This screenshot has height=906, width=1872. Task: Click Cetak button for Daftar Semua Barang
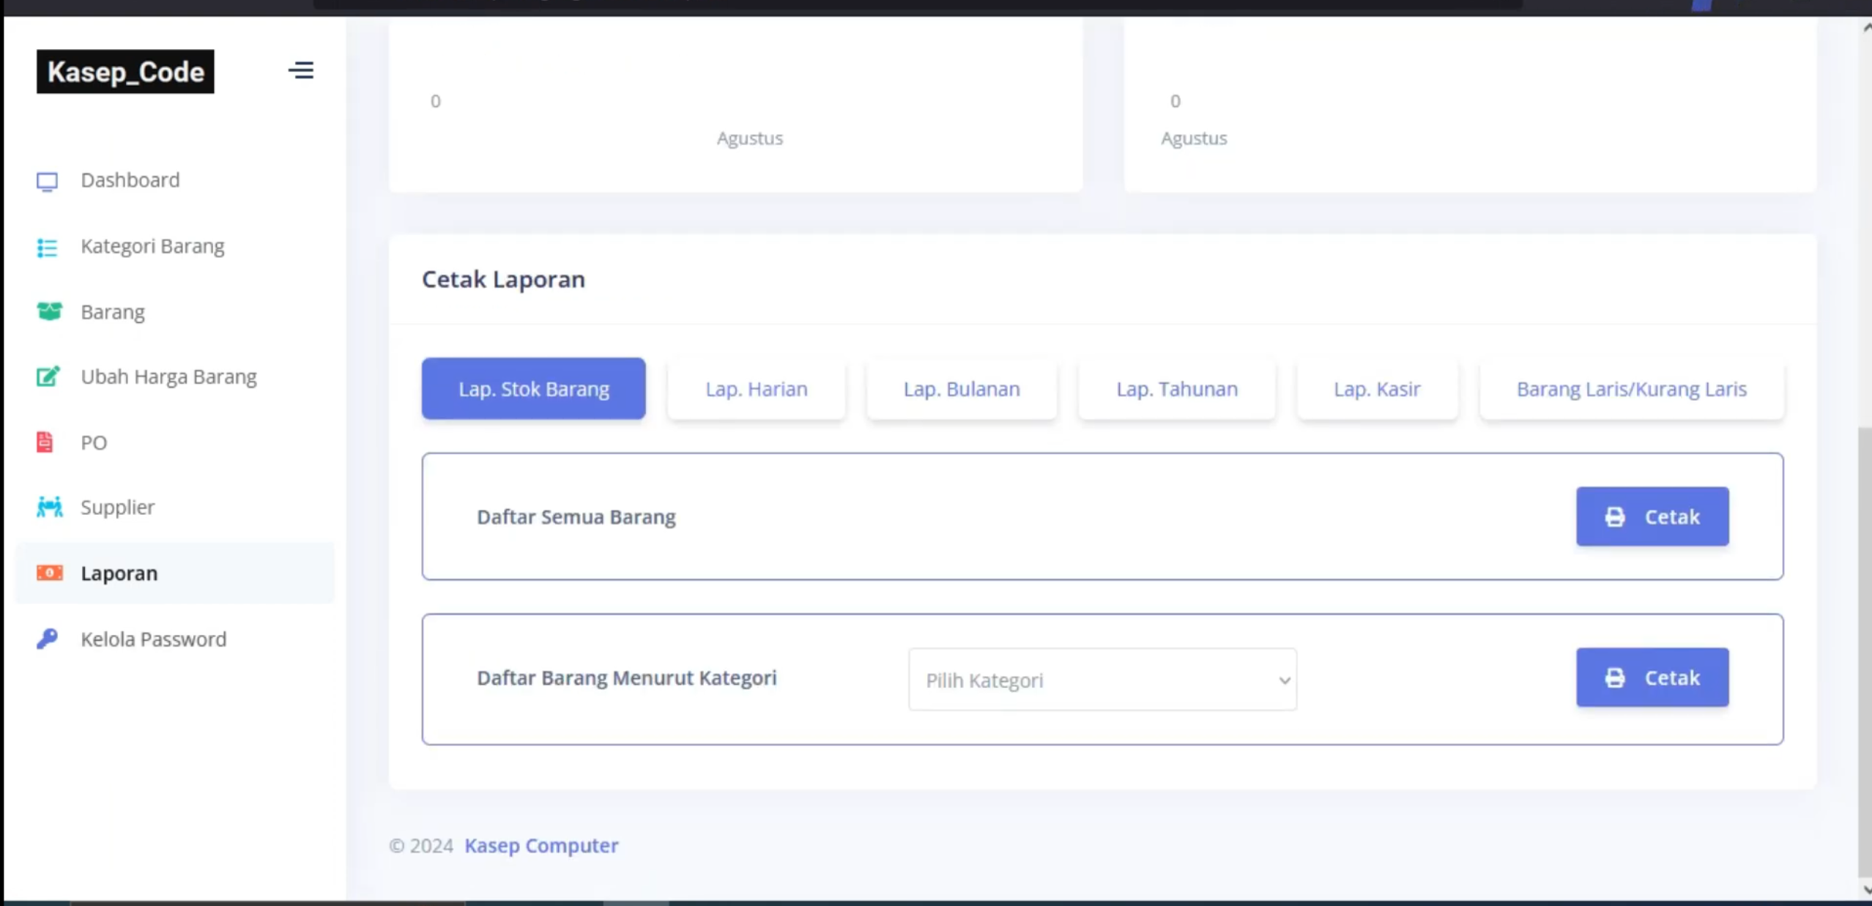(x=1652, y=517)
